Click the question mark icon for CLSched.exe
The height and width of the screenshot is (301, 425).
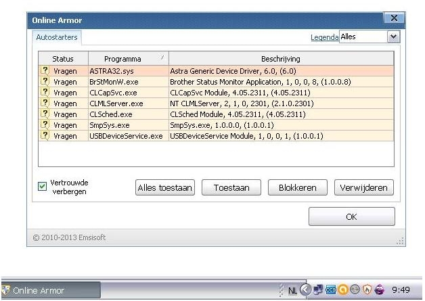(x=45, y=114)
